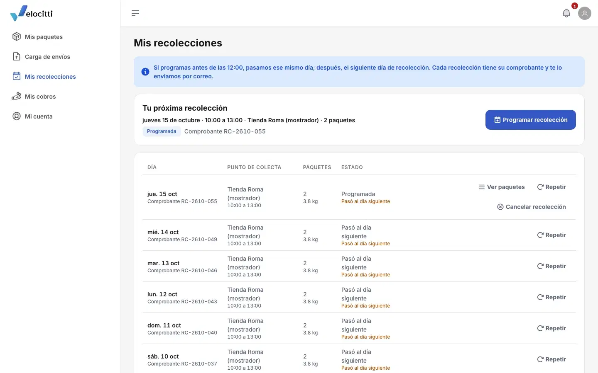Select the Comprobante RC-2610-049 row text
This screenshot has width=598, height=373.
[182, 240]
